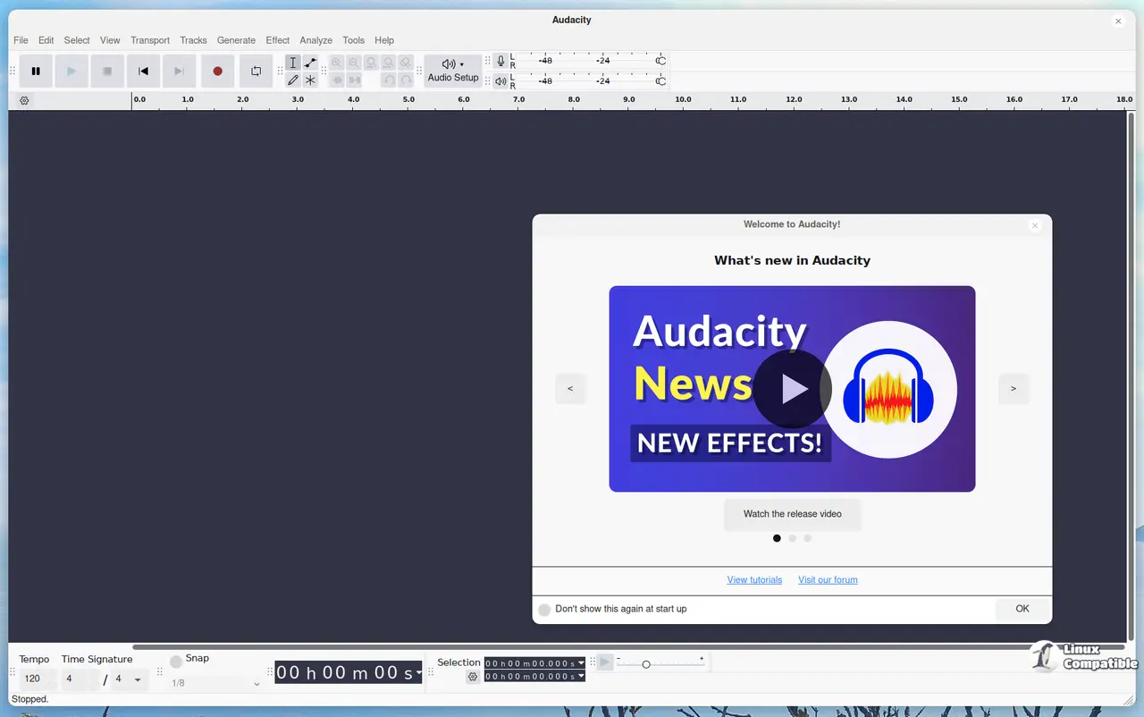The width and height of the screenshot is (1144, 717).
Task: Click the red Record button
Action: point(217,72)
